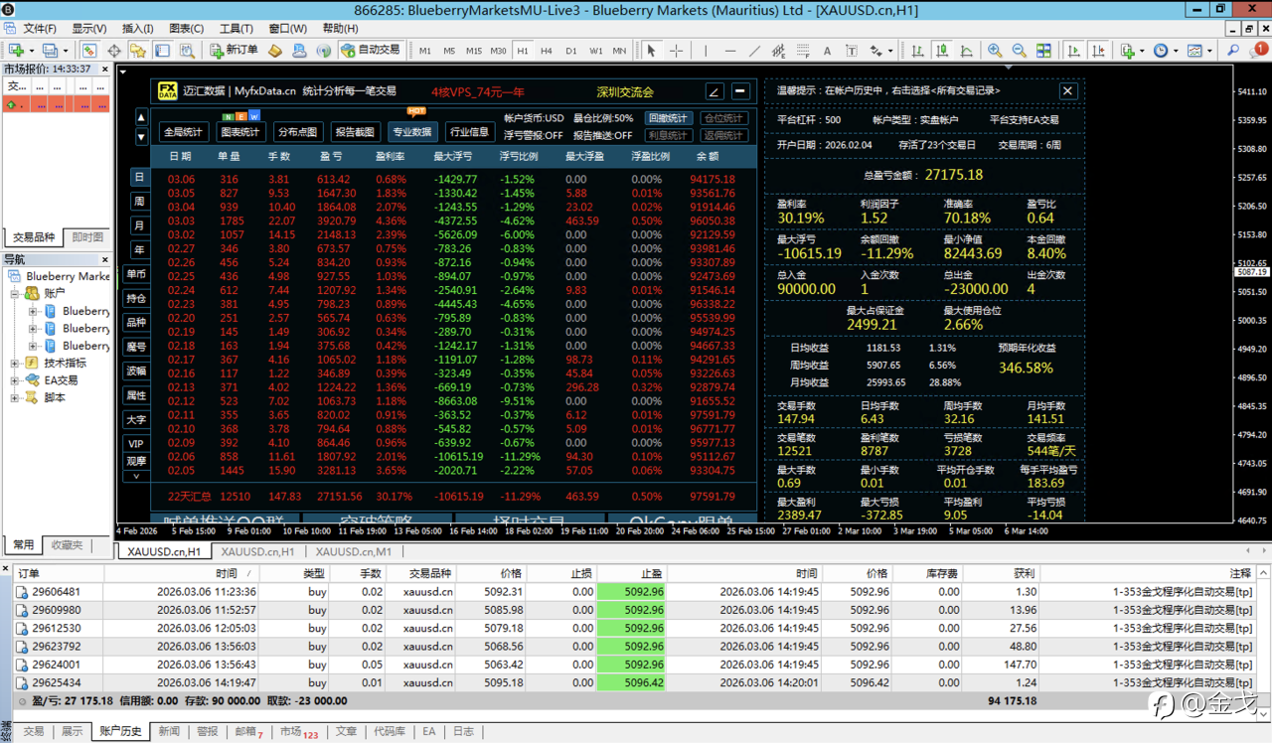This screenshot has width=1272, height=743.
Task: Expand the EA交易 node in Navigator
Action: click(15, 380)
